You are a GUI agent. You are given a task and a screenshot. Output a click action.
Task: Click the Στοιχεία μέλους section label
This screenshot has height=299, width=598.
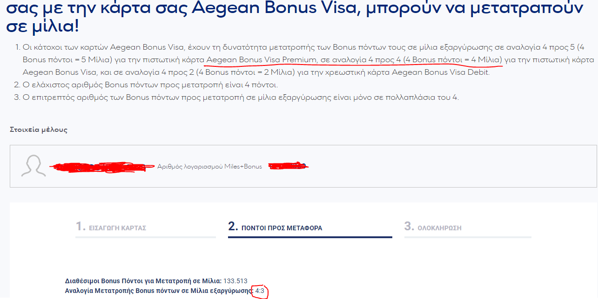(39, 130)
